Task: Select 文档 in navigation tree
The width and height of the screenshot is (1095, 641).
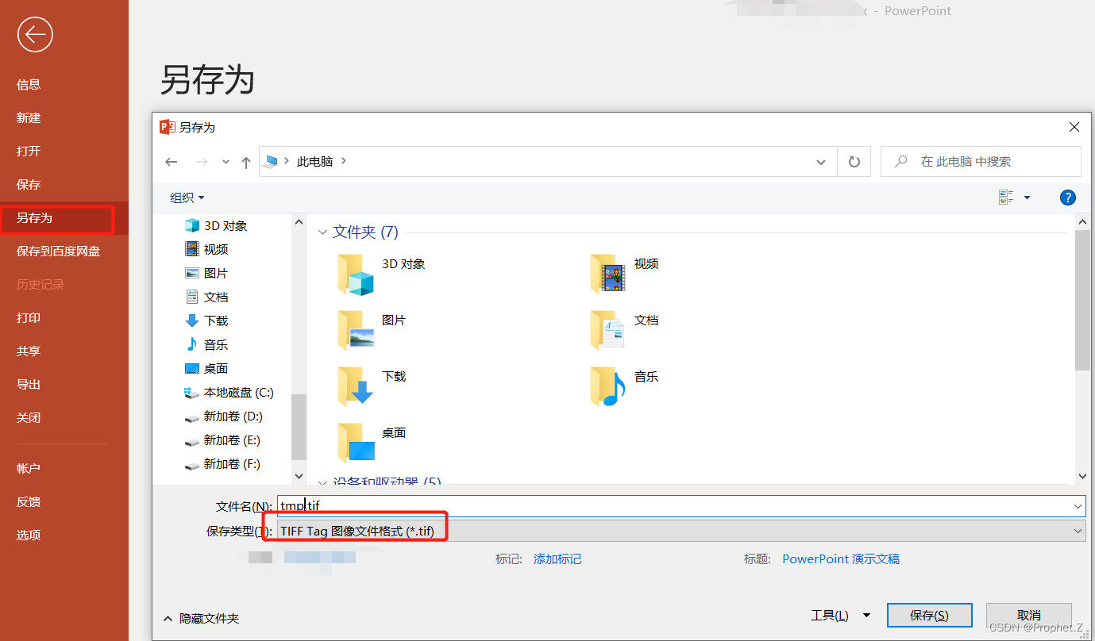Action: click(206, 297)
